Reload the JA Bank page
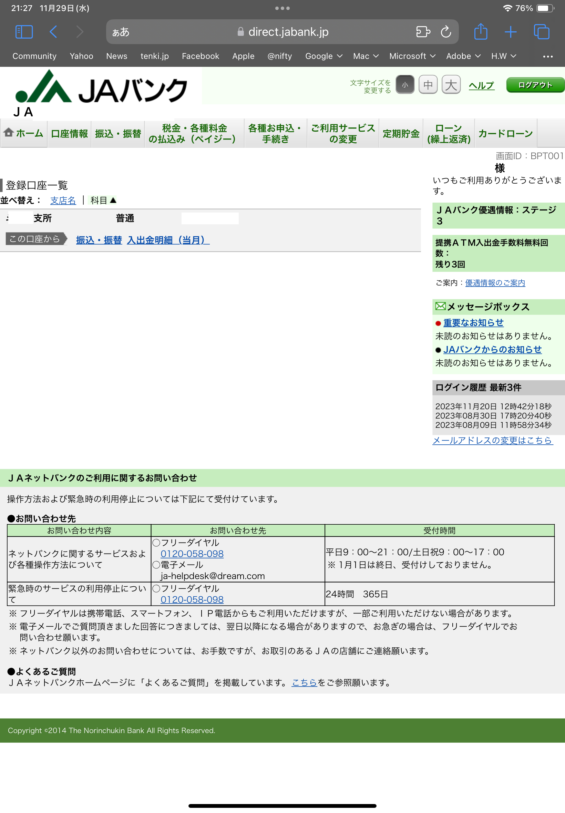Image resolution: width=565 pixels, height=813 pixels. pyautogui.click(x=446, y=32)
